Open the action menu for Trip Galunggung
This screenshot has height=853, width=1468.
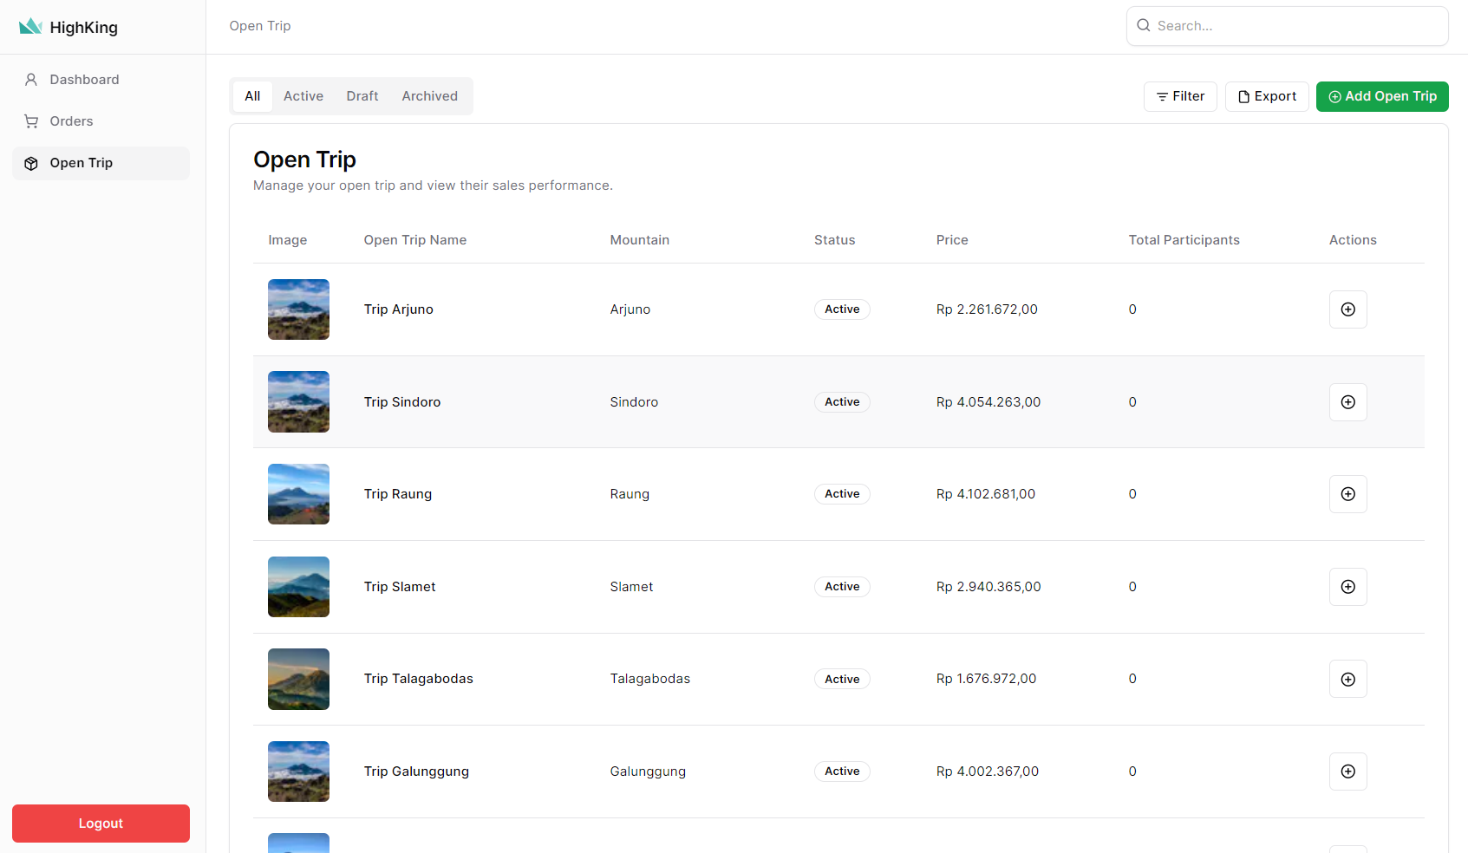1347,772
